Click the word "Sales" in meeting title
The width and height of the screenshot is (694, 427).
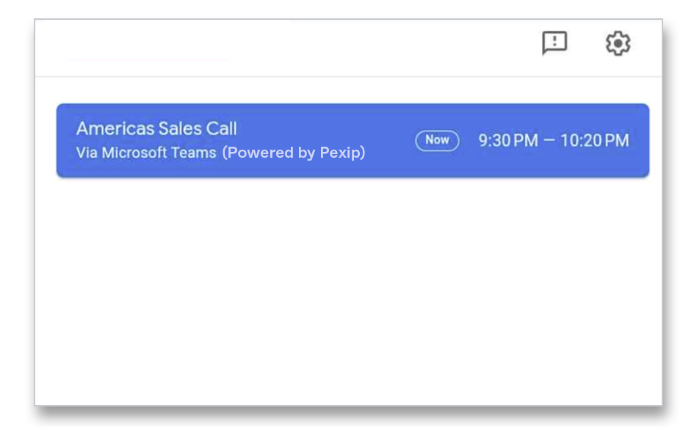click(x=179, y=128)
